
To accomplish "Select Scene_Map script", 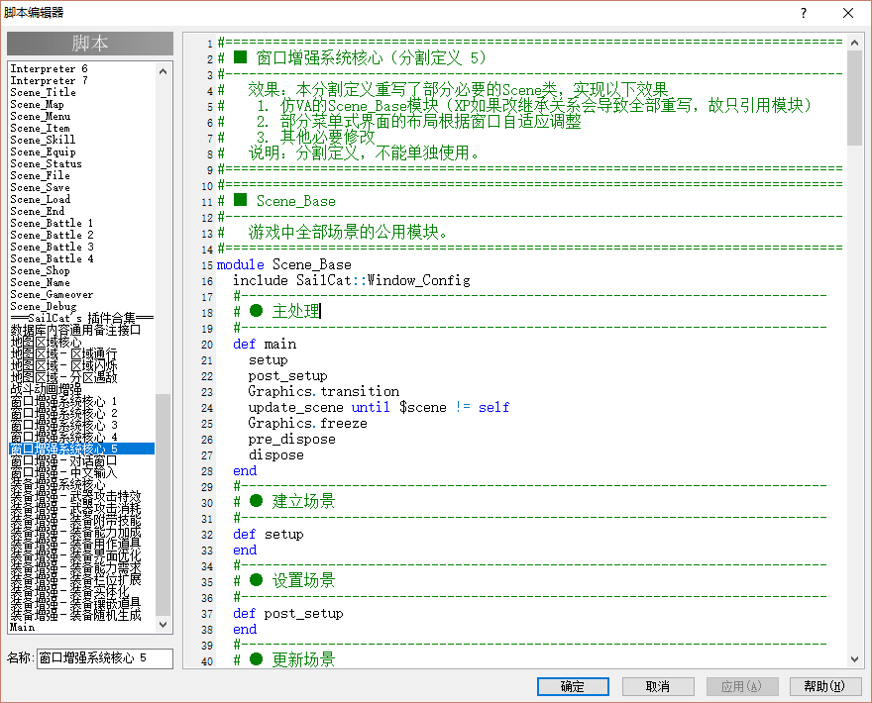I will point(38,105).
